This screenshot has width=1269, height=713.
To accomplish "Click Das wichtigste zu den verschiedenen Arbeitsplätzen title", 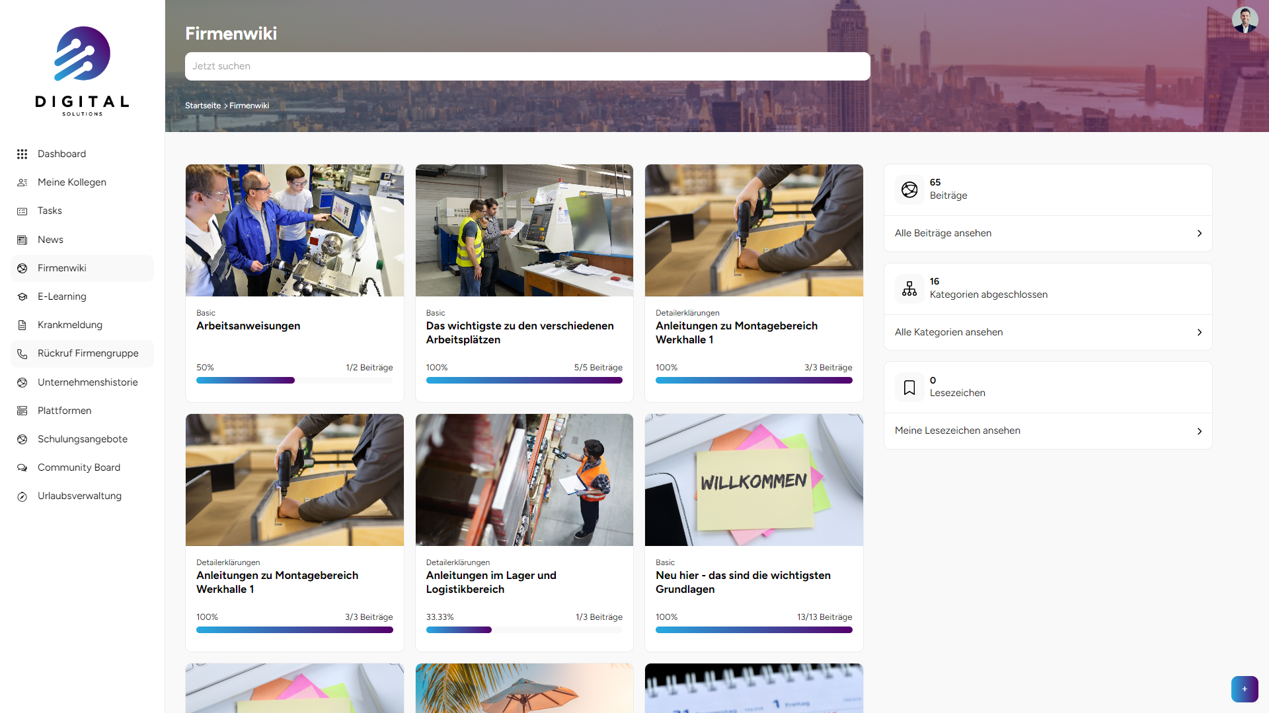I will [520, 333].
